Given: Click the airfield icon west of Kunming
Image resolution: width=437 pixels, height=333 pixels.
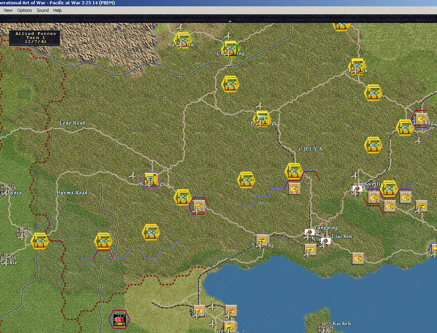Looking at the screenshot, I should point(133,175).
